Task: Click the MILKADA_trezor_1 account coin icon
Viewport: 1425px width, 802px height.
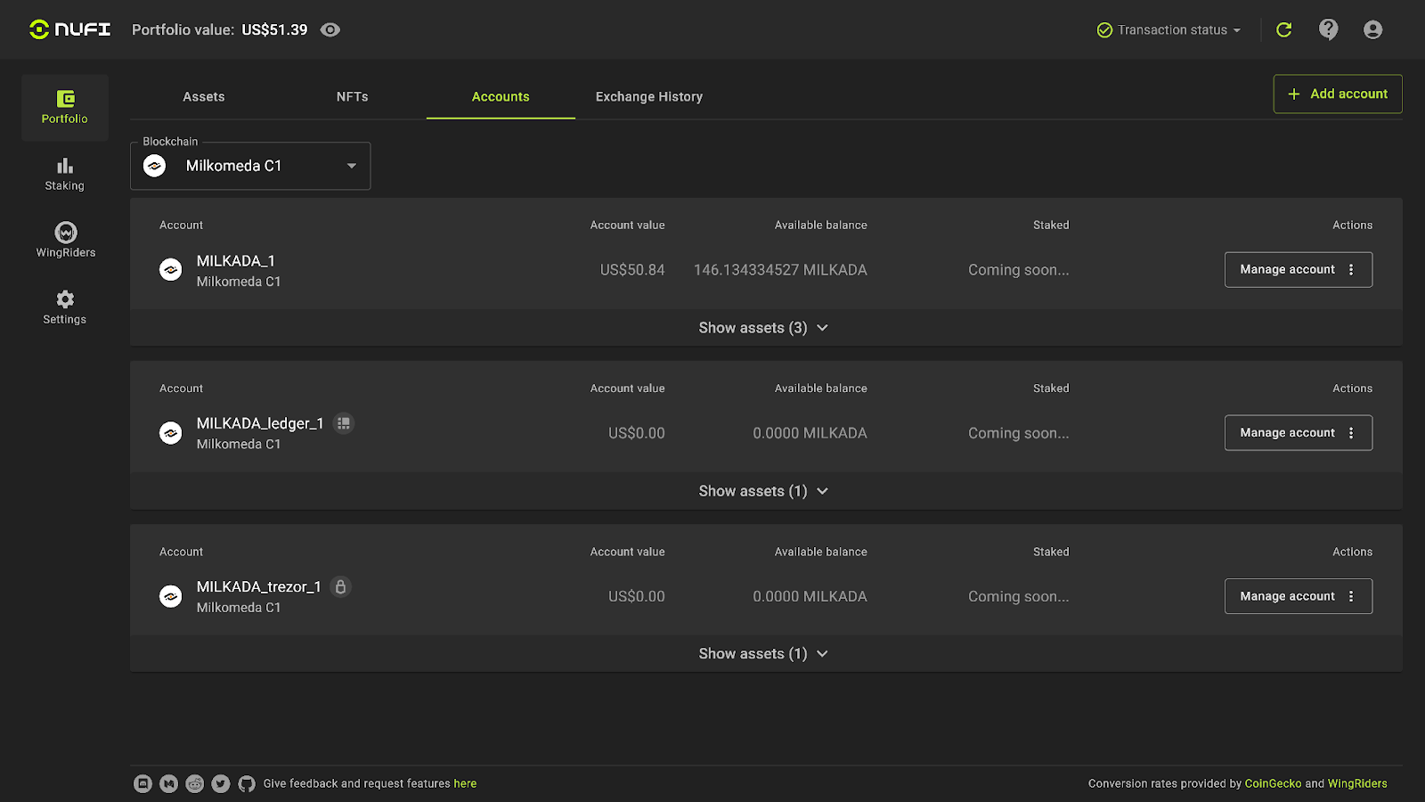Action: tap(171, 596)
